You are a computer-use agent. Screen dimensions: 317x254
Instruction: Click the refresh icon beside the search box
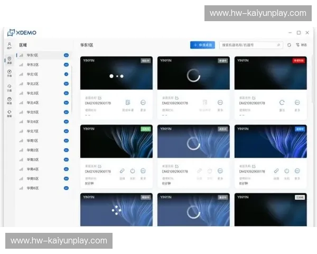pyautogui.click(x=289, y=45)
